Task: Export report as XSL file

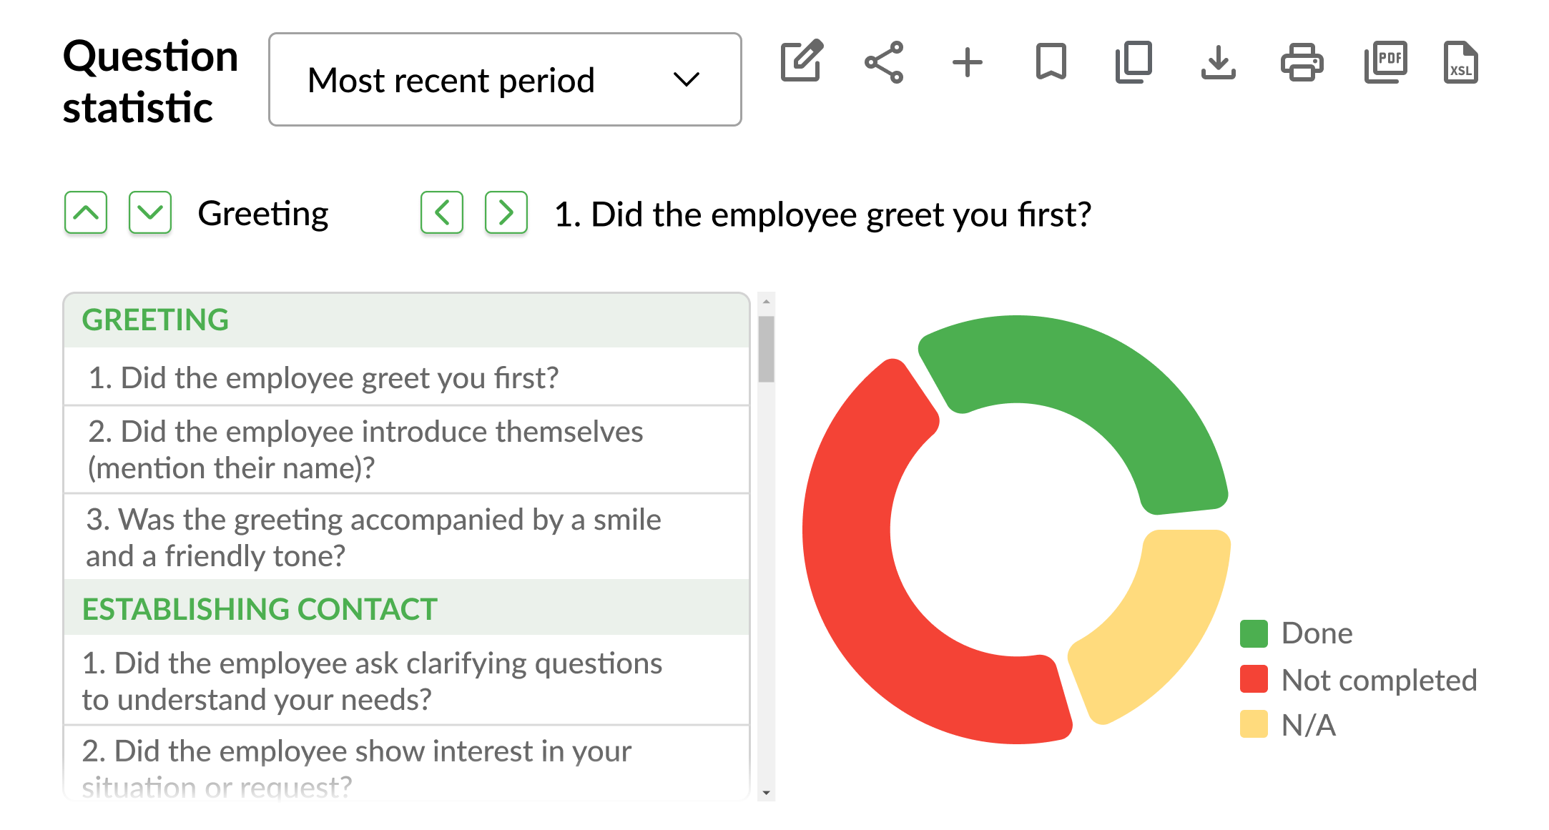Action: click(1460, 62)
